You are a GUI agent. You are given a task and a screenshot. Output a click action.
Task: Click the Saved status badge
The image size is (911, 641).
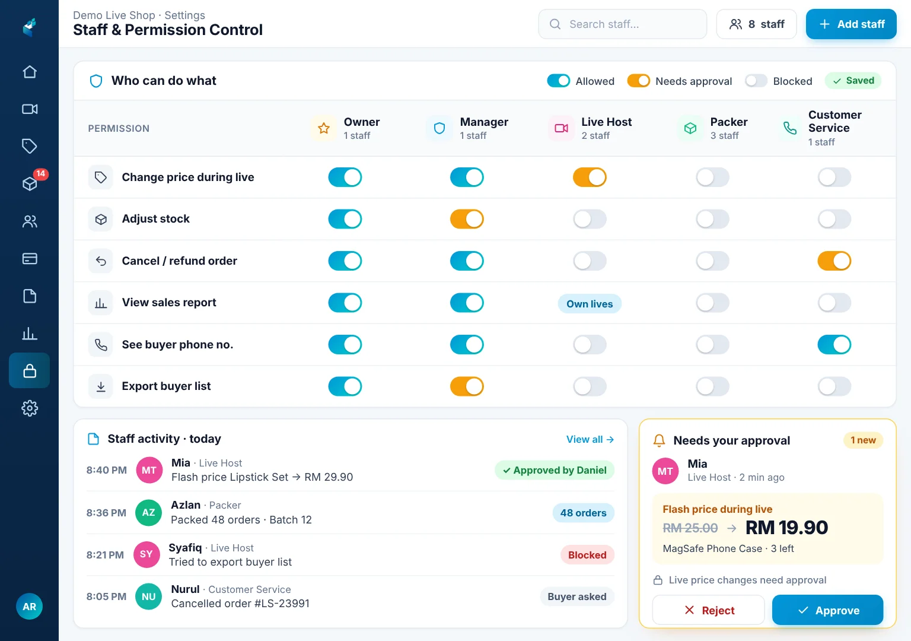(x=853, y=81)
